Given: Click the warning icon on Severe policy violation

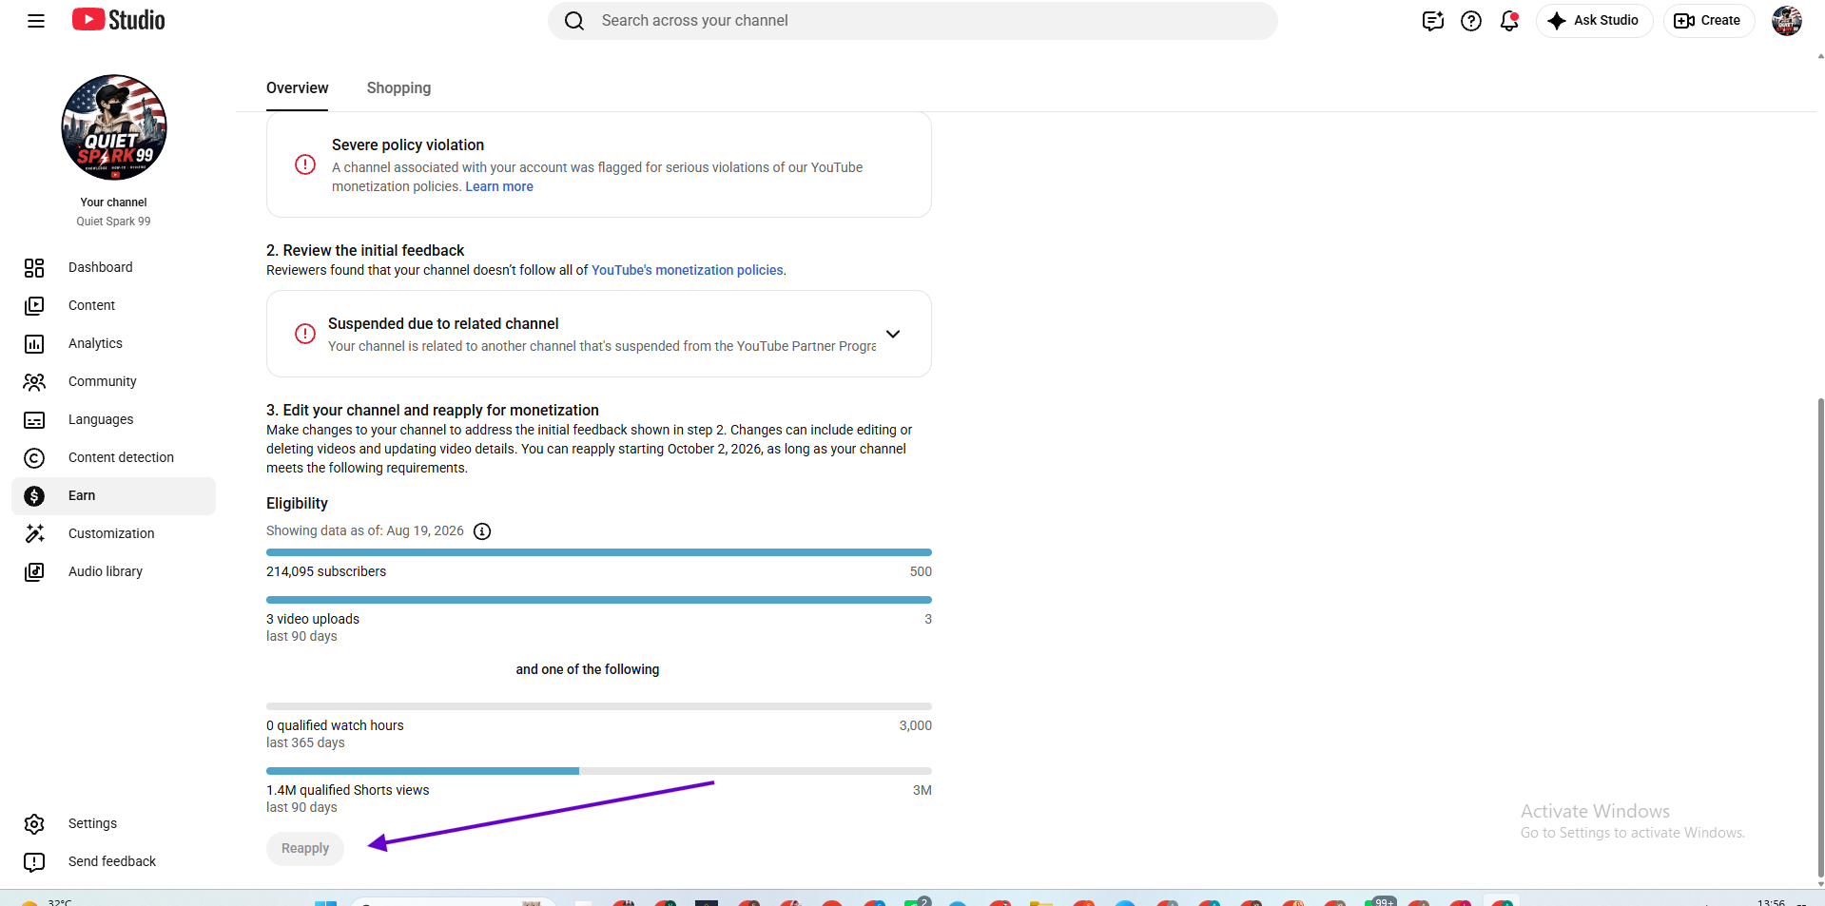Looking at the screenshot, I should click(x=305, y=165).
